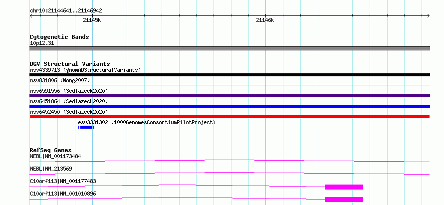
Task: Click the NEBL NM_001173484 magenta intron line
Action: [229, 161]
